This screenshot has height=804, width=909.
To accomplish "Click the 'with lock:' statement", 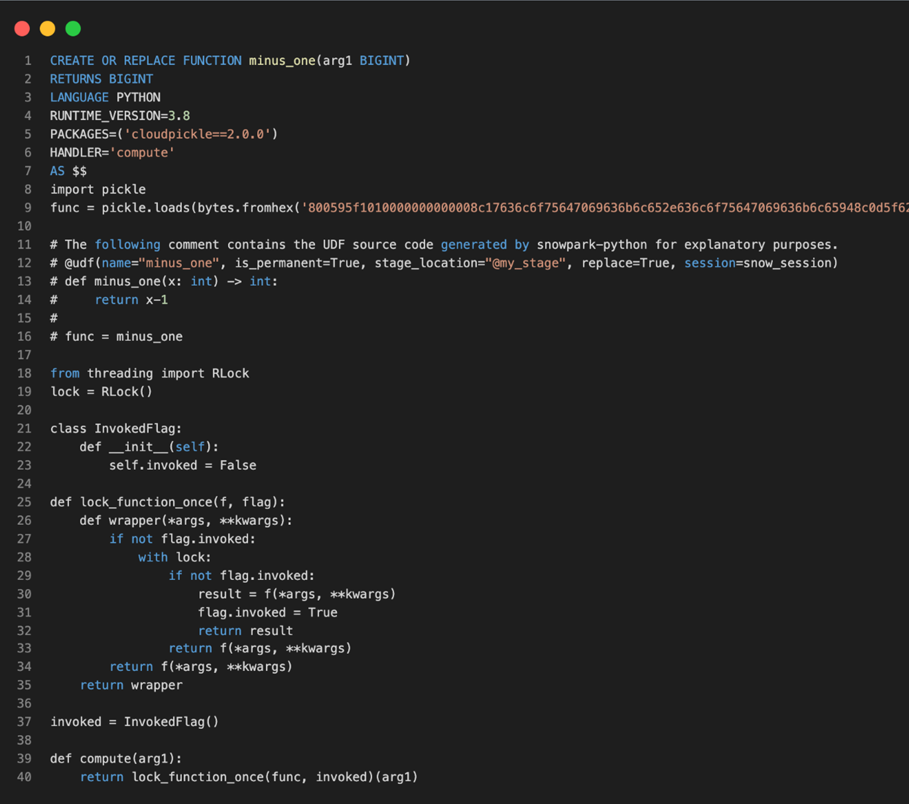I will coord(174,557).
